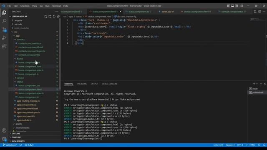Switch to the styles.css editor tab
Image resolution: width=267 pixels, height=150 pixels.
pyautogui.click(x=166, y=12)
